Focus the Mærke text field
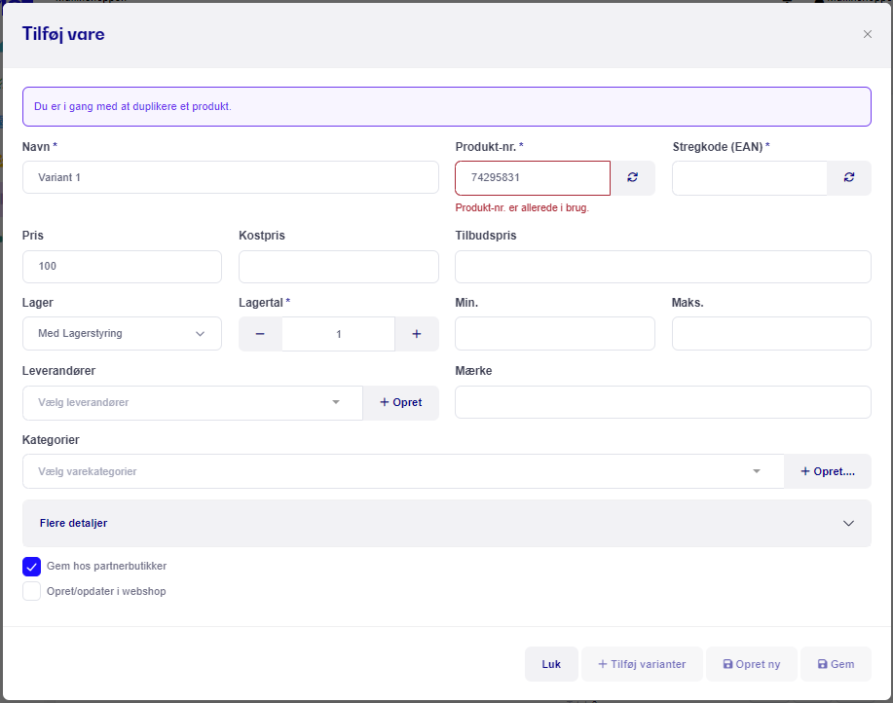 click(663, 402)
